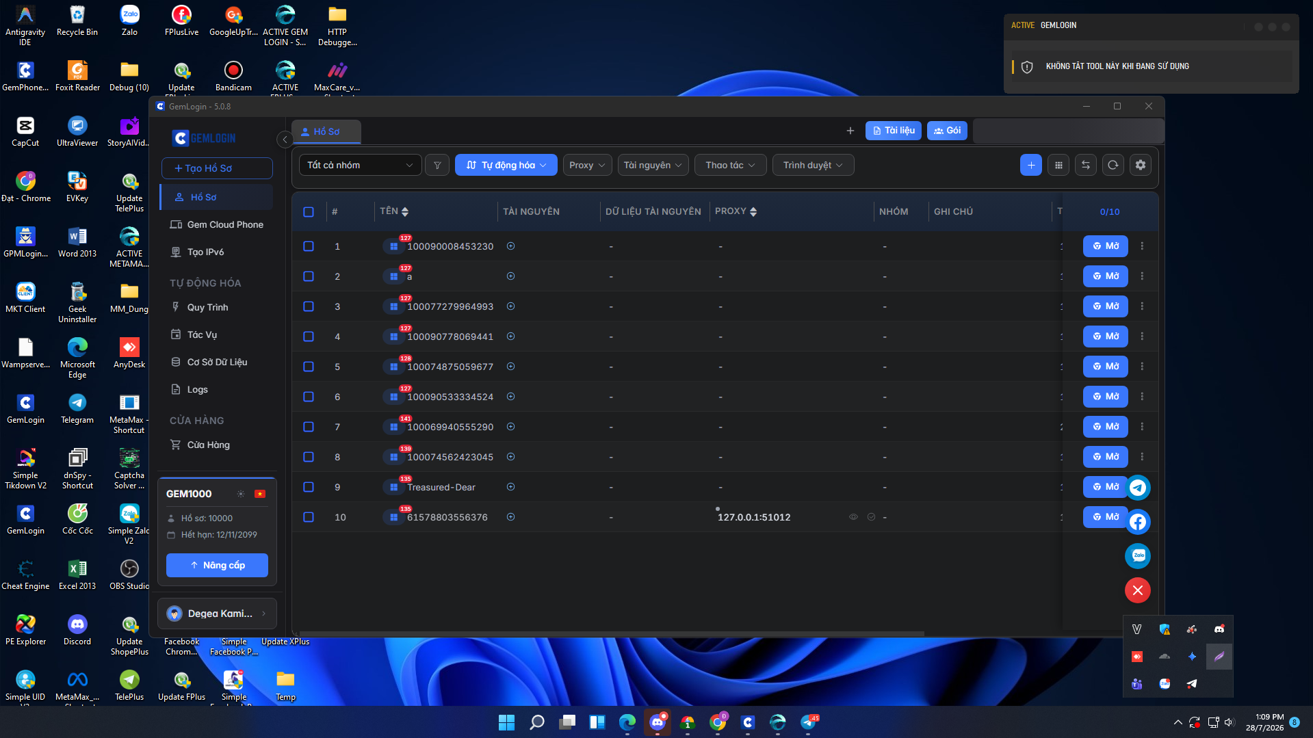Viewport: 1313px width, 738px height.
Task: Select the checkbox for Treasured-Dear profile
Action: pyautogui.click(x=309, y=487)
